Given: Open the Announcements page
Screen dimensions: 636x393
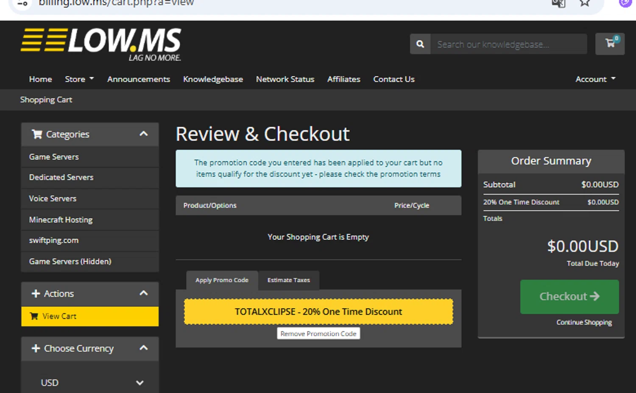Looking at the screenshot, I should pos(139,79).
